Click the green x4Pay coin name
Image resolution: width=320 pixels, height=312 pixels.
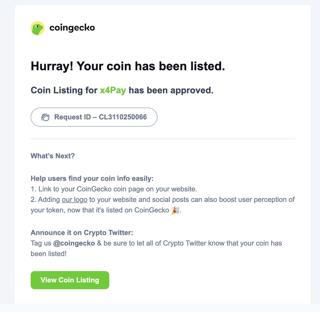[113, 90]
